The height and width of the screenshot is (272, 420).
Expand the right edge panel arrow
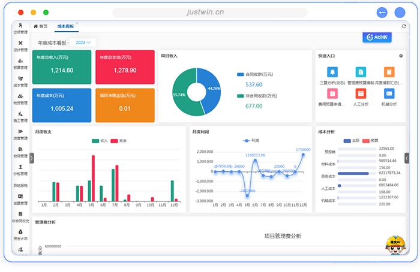[406, 158]
